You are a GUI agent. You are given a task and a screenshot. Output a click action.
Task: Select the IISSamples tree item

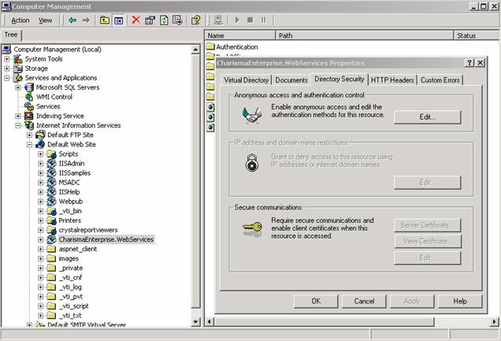(75, 173)
